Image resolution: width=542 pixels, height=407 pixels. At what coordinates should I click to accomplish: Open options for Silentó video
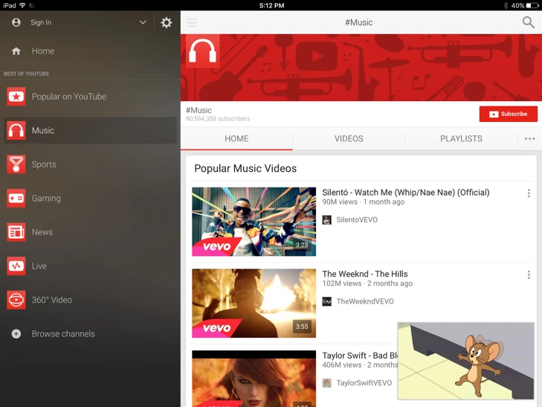pyautogui.click(x=529, y=193)
